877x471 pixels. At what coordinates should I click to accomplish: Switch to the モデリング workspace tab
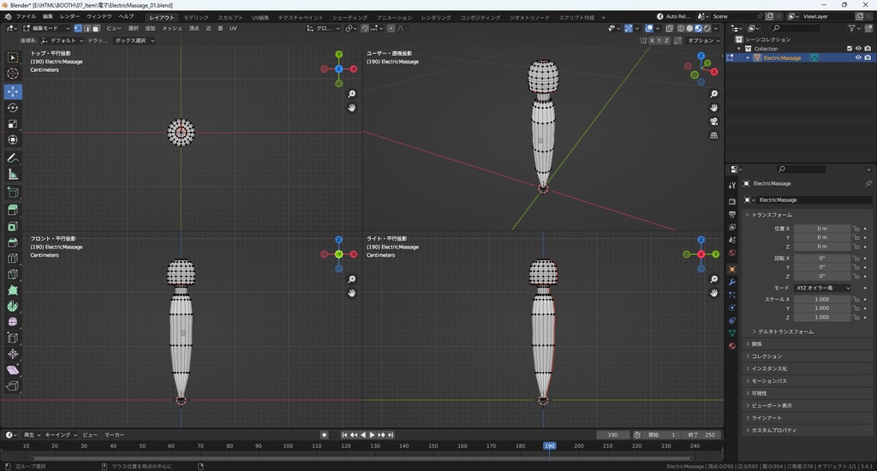[196, 17]
